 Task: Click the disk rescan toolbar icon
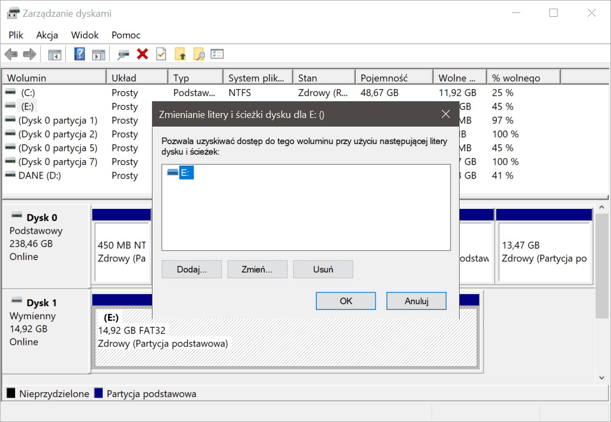coord(124,54)
